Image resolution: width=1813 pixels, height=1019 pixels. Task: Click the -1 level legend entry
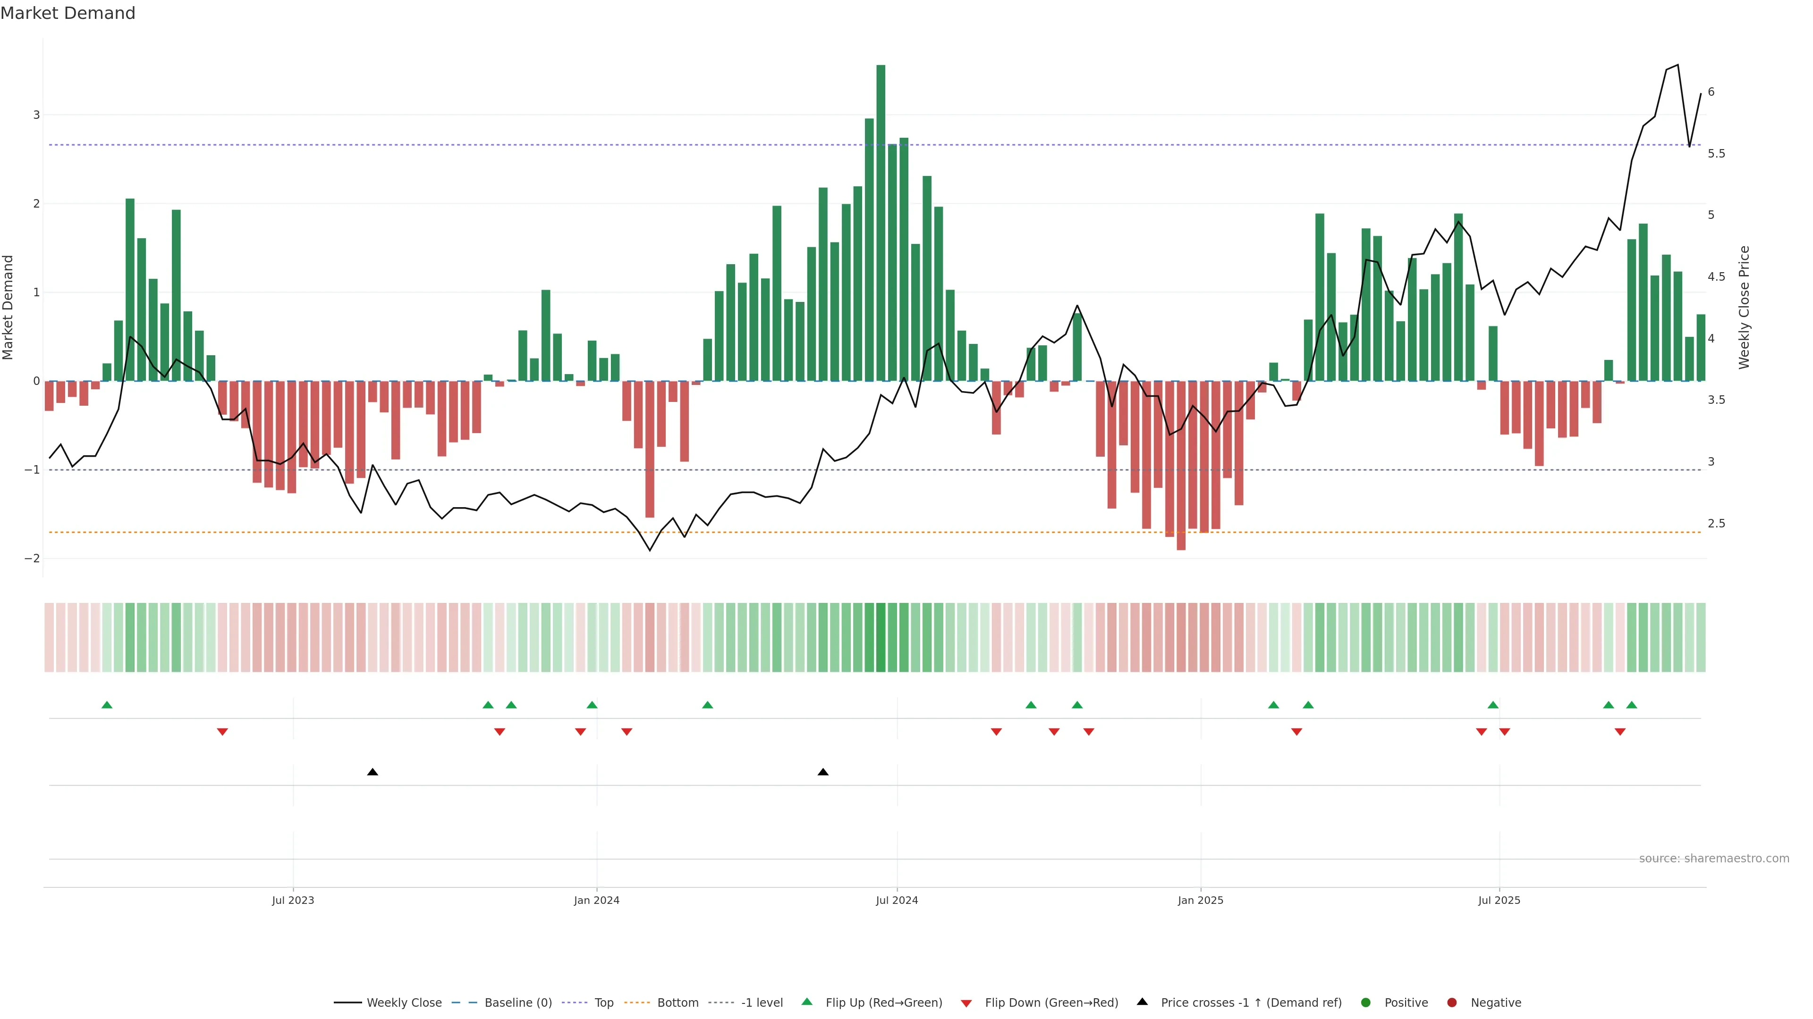pyautogui.click(x=762, y=1002)
